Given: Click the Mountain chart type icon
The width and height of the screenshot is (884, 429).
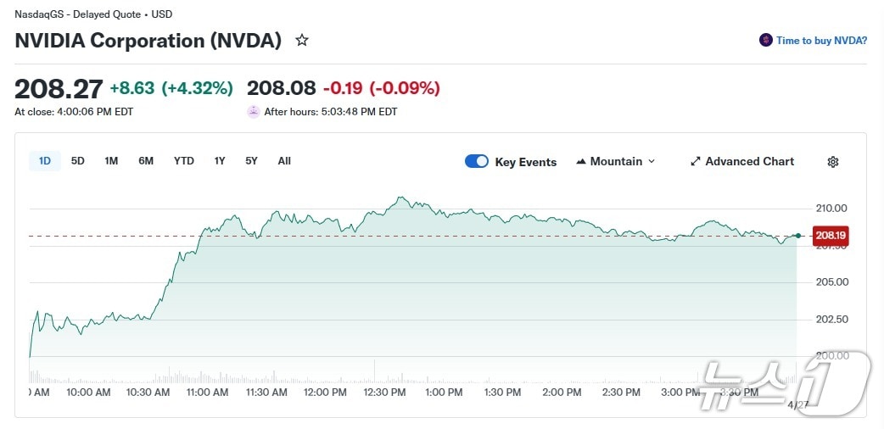Looking at the screenshot, I should pos(581,161).
